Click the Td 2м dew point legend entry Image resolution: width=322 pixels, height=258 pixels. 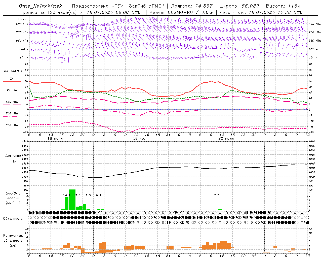tap(12, 90)
